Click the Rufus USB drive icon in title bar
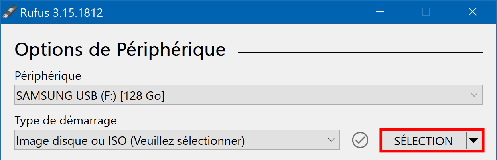The height and width of the screenshot is (160, 497). [x=9, y=12]
